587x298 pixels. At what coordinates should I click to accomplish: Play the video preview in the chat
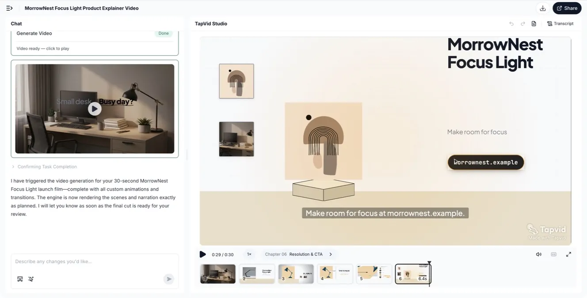(95, 109)
